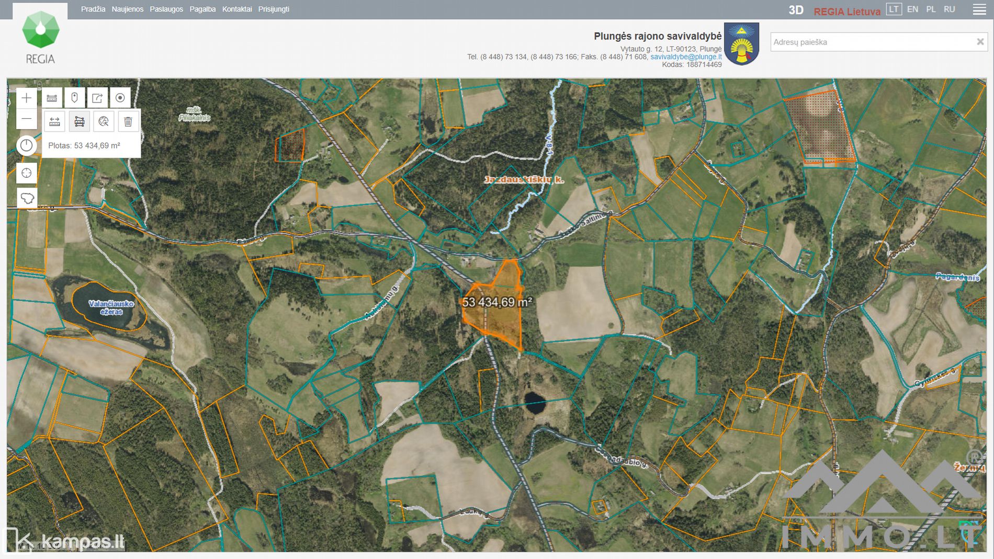This screenshot has width=994, height=559.
Task: Reset map rotation with compass button
Action: 27,146
